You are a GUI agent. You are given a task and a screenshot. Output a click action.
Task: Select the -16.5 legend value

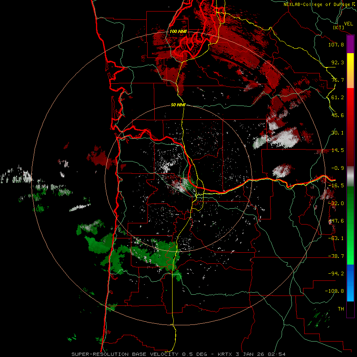pos(336,186)
